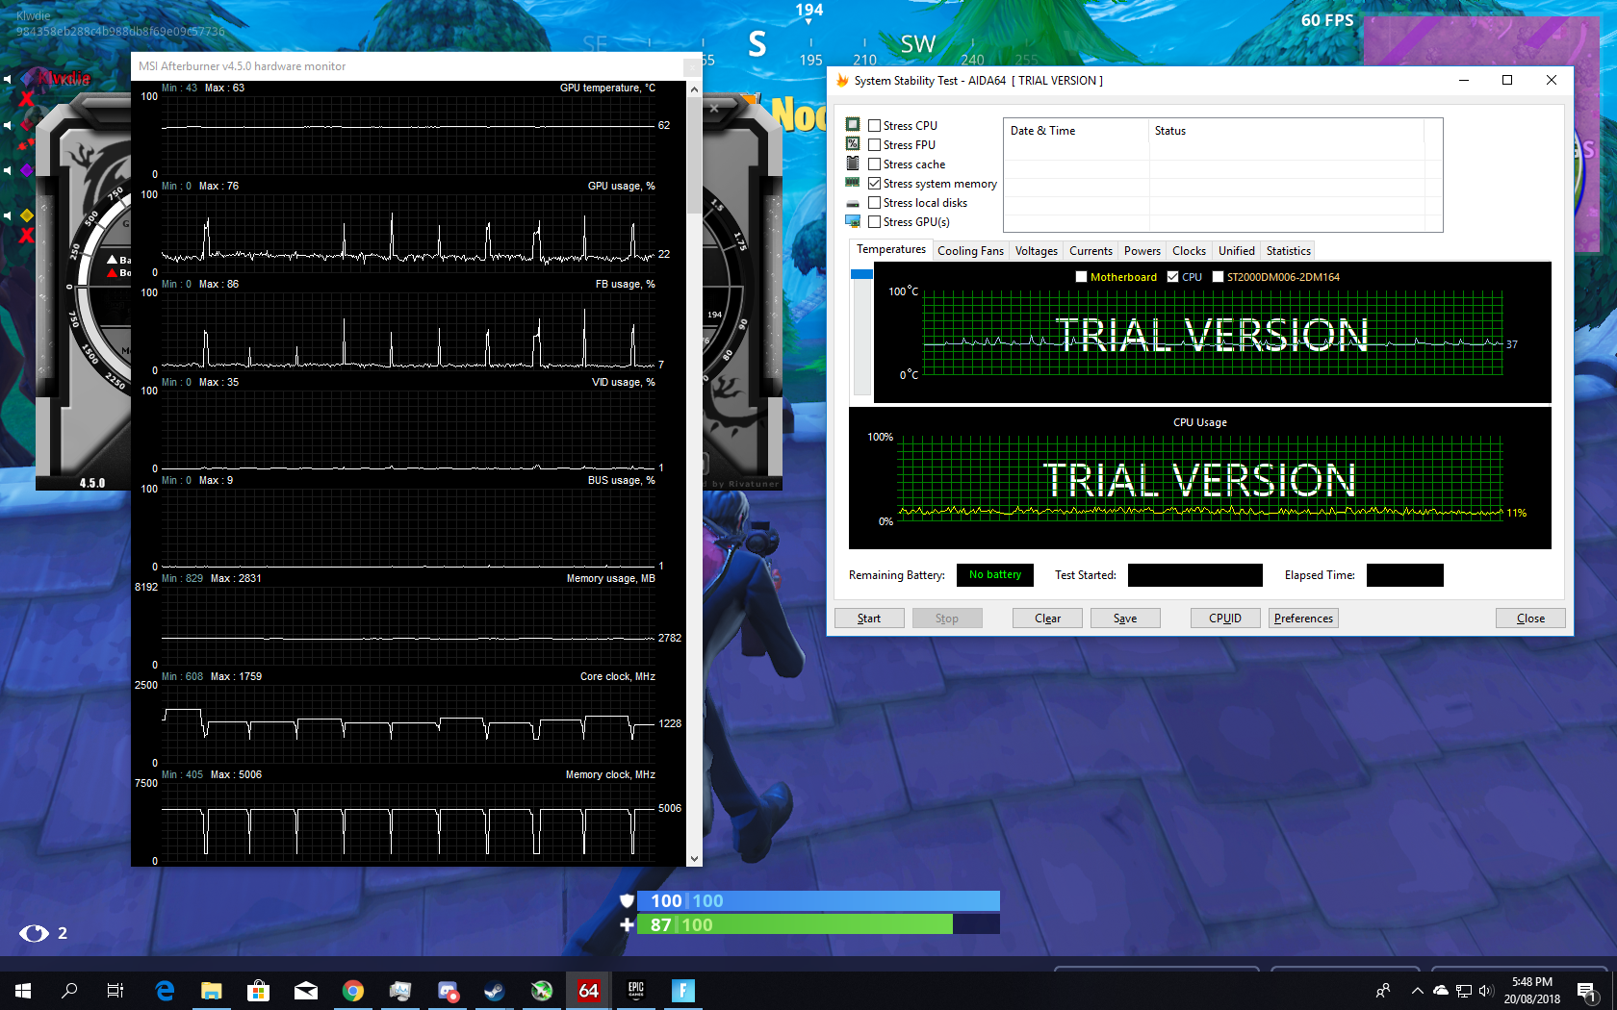Click the Status column header

point(1286,131)
